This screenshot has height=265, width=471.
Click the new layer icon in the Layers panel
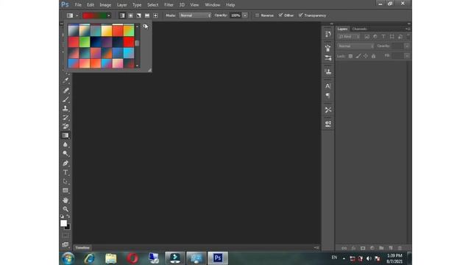391,248
